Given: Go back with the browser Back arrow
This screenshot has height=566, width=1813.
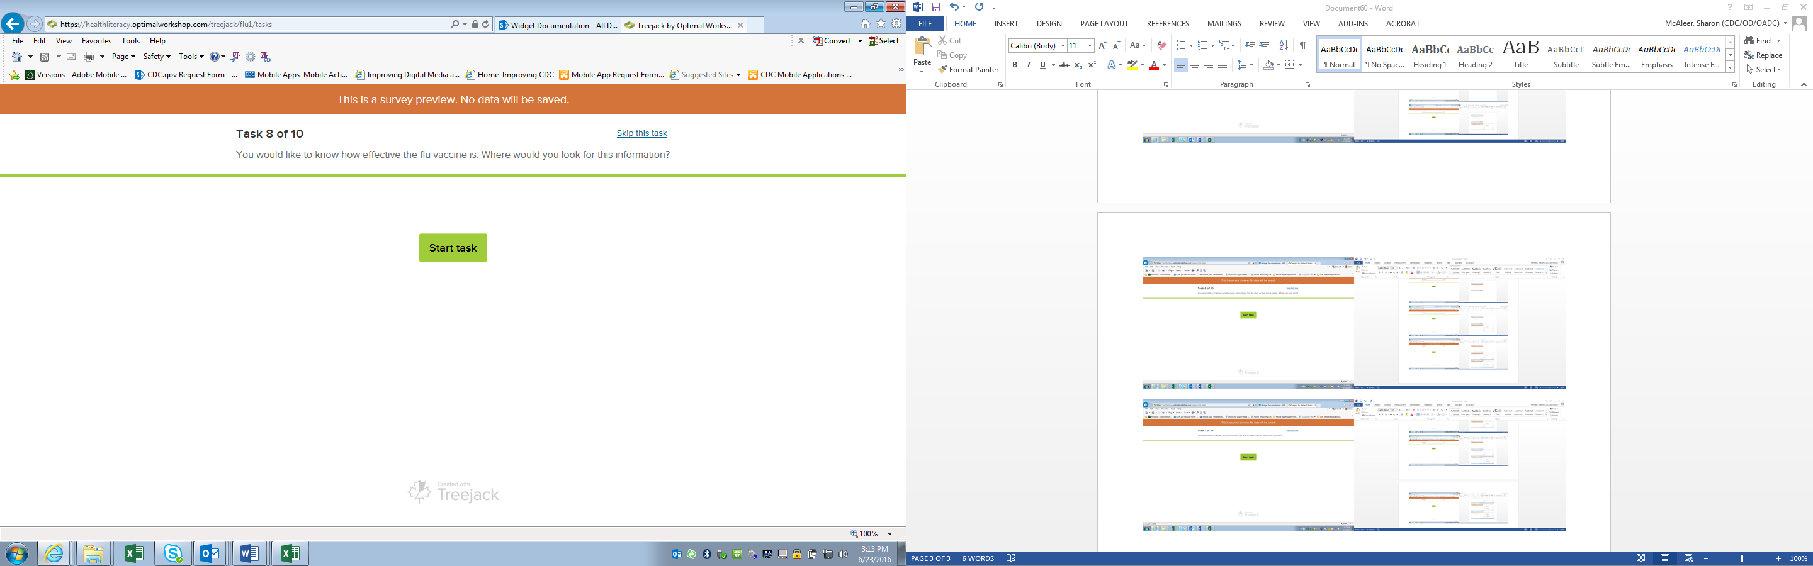Looking at the screenshot, I should pyautogui.click(x=12, y=24).
